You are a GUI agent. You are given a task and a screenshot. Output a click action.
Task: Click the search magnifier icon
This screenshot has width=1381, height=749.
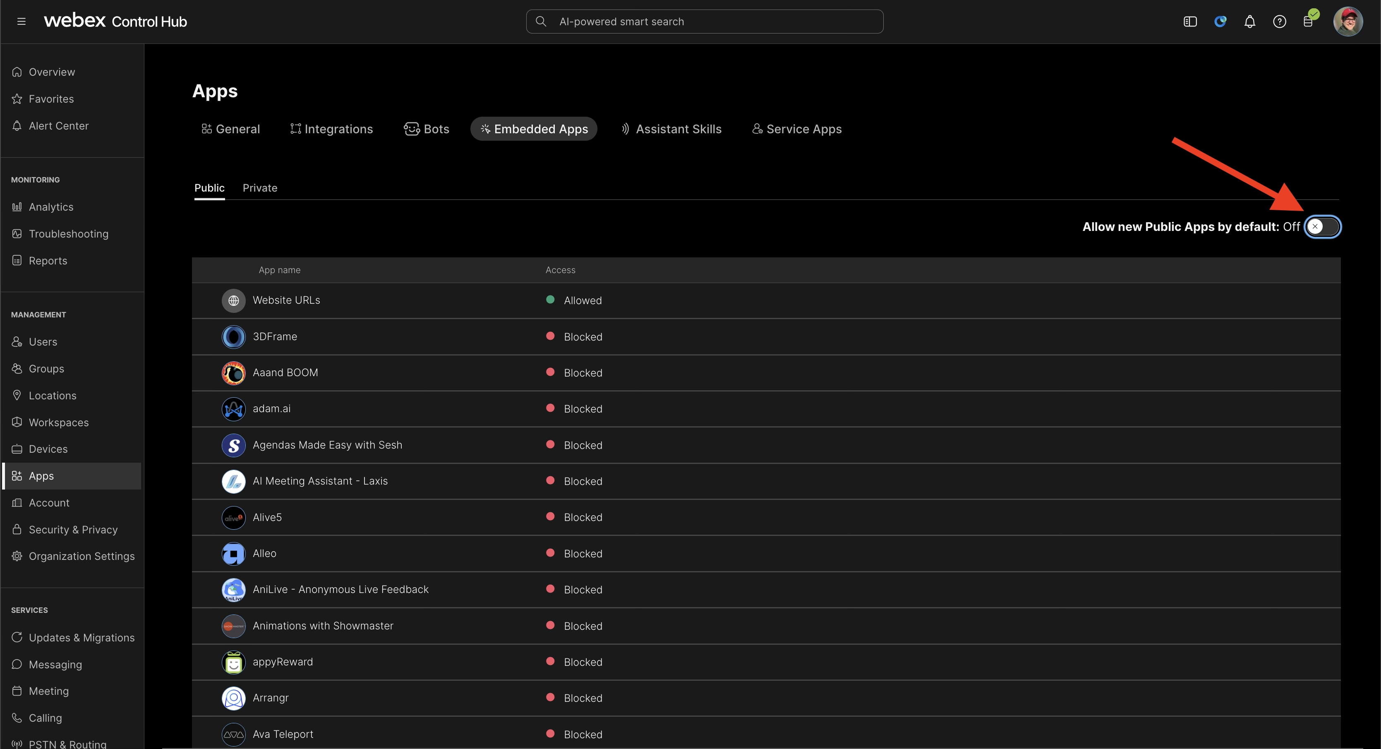tap(541, 22)
